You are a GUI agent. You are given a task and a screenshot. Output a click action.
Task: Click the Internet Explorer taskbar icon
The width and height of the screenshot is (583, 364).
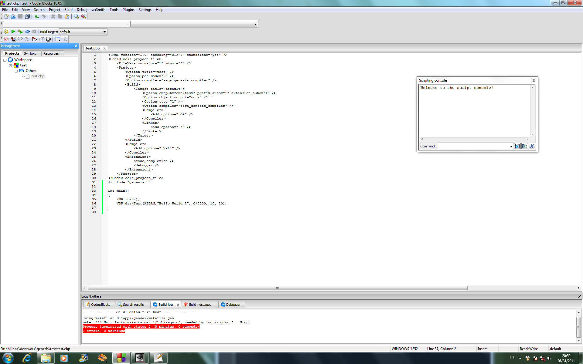point(27,358)
